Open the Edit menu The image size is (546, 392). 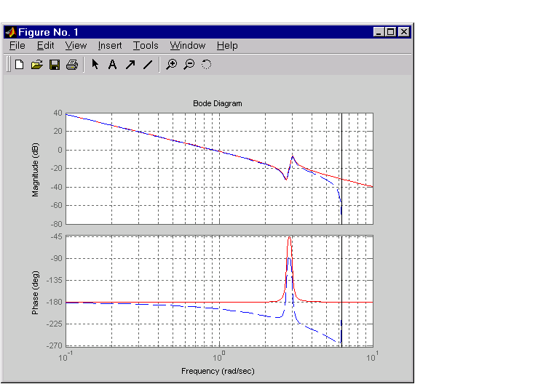coord(45,45)
